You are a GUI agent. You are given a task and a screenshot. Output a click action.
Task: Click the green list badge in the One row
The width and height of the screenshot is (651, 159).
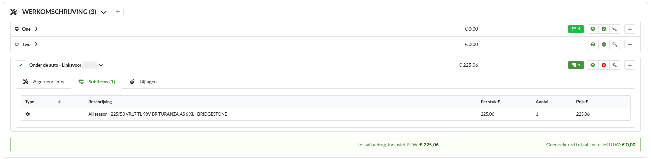click(576, 29)
